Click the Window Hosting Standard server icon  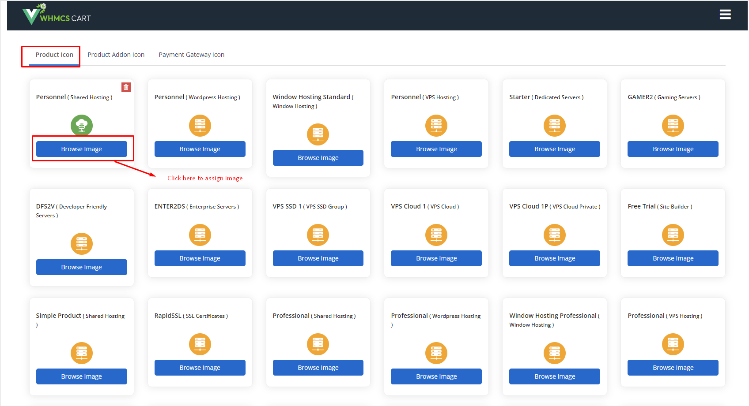[x=318, y=134]
